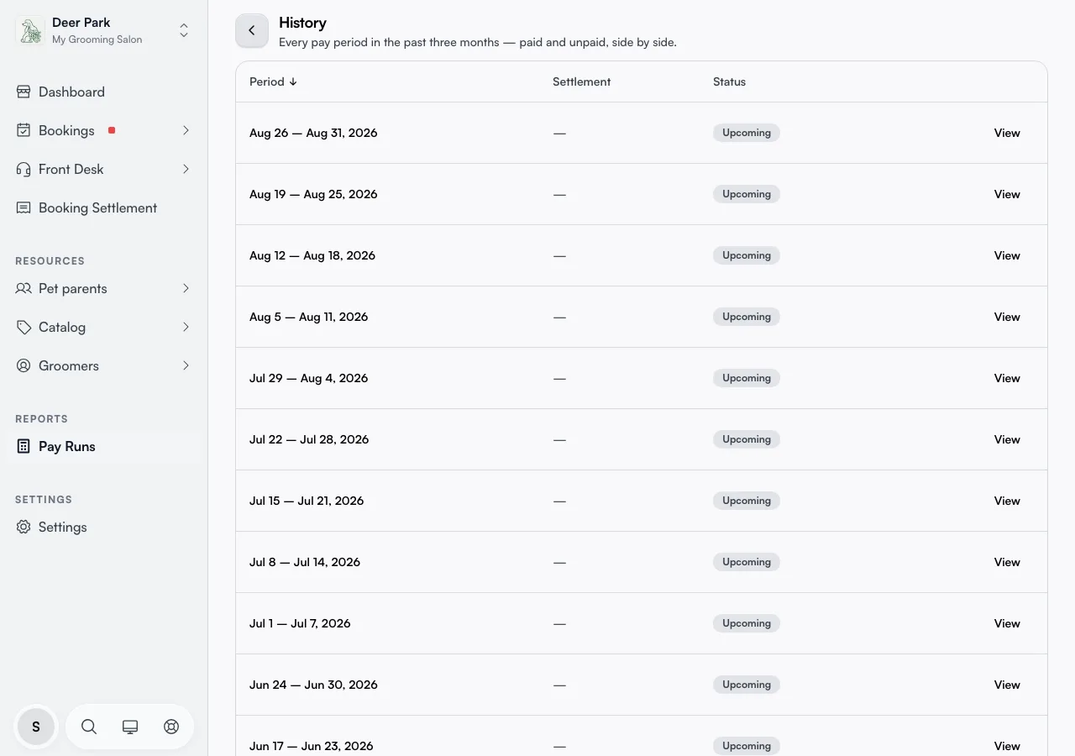Screen dimensions: 1075x756
Task: Click the Front Desk headset icon
Action: click(24, 169)
